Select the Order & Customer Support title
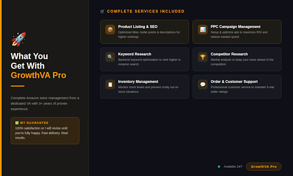This screenshot has height=176, width=293. coord(234,82)
